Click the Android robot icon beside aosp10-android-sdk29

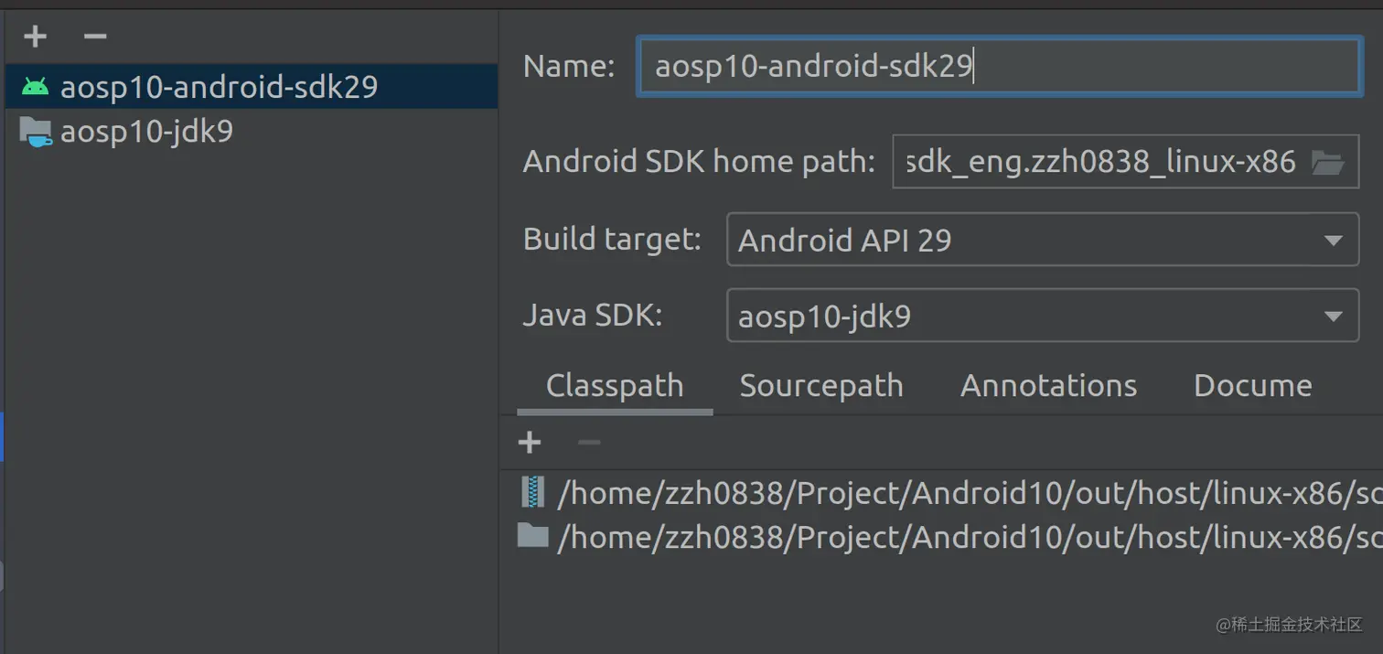pos(36,87)
